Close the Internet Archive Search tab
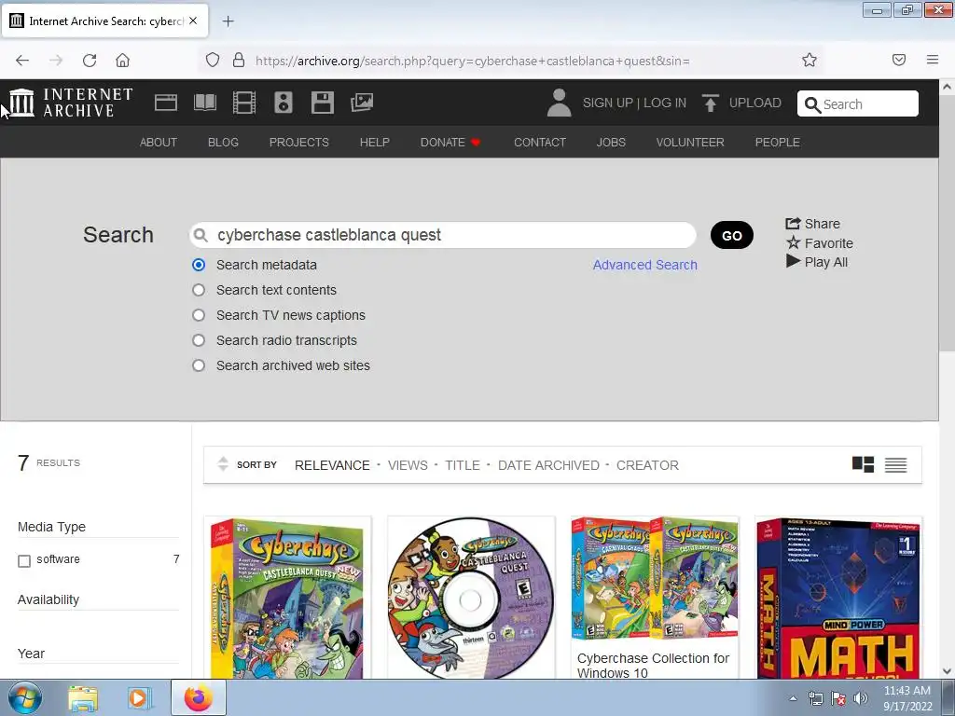Screen dimensions: 955x716 (193, 21)
